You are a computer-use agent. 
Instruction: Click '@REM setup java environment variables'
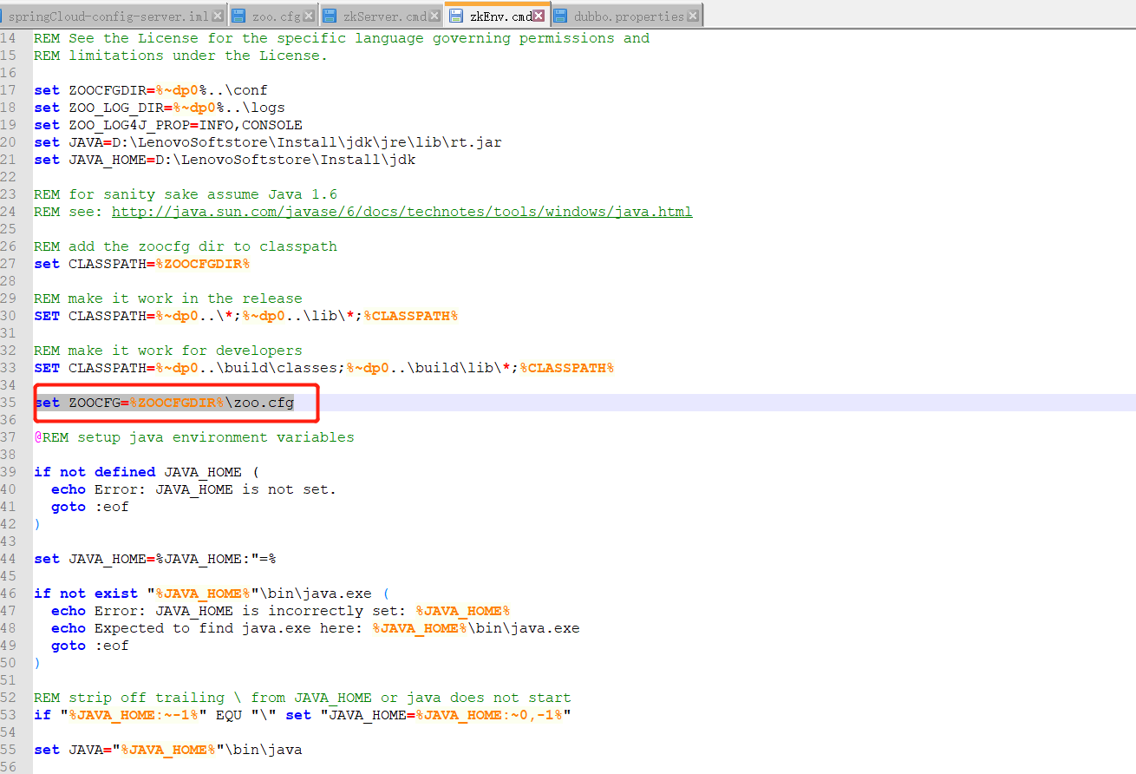pyautogui.click(x=194, y=437)
